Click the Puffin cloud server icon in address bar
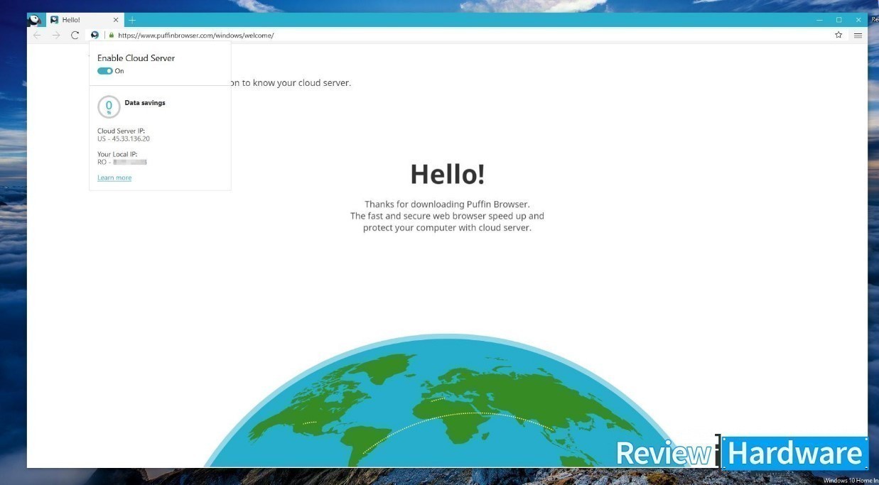Screen dimensions: 879x485 [x=95, y=35]
